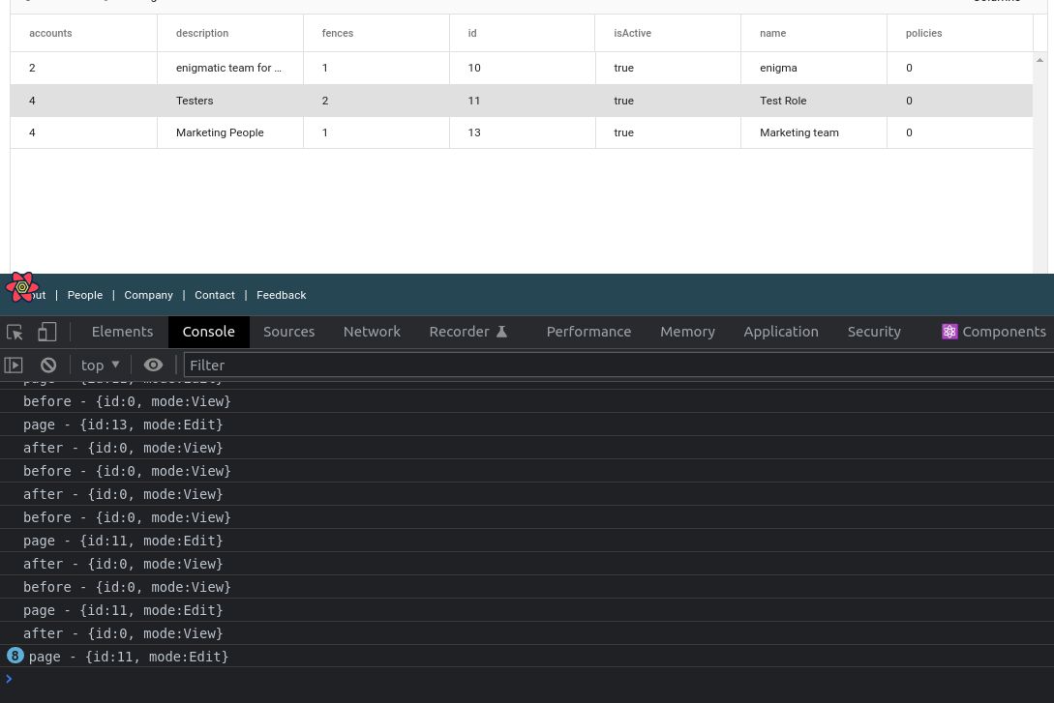Click the blue 8 repeat-count badge
The image size is (1054, 703).
pyautogui.click(x=15, y=656)
